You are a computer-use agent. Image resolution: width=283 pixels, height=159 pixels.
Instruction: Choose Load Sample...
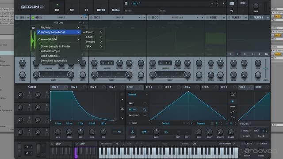tap(50, 56)
